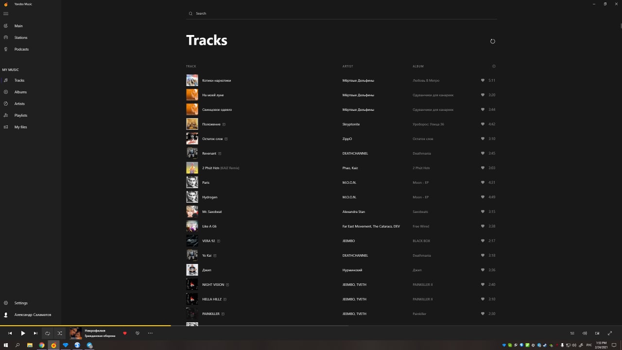Open My files in the sidebar

click(21, 127)
